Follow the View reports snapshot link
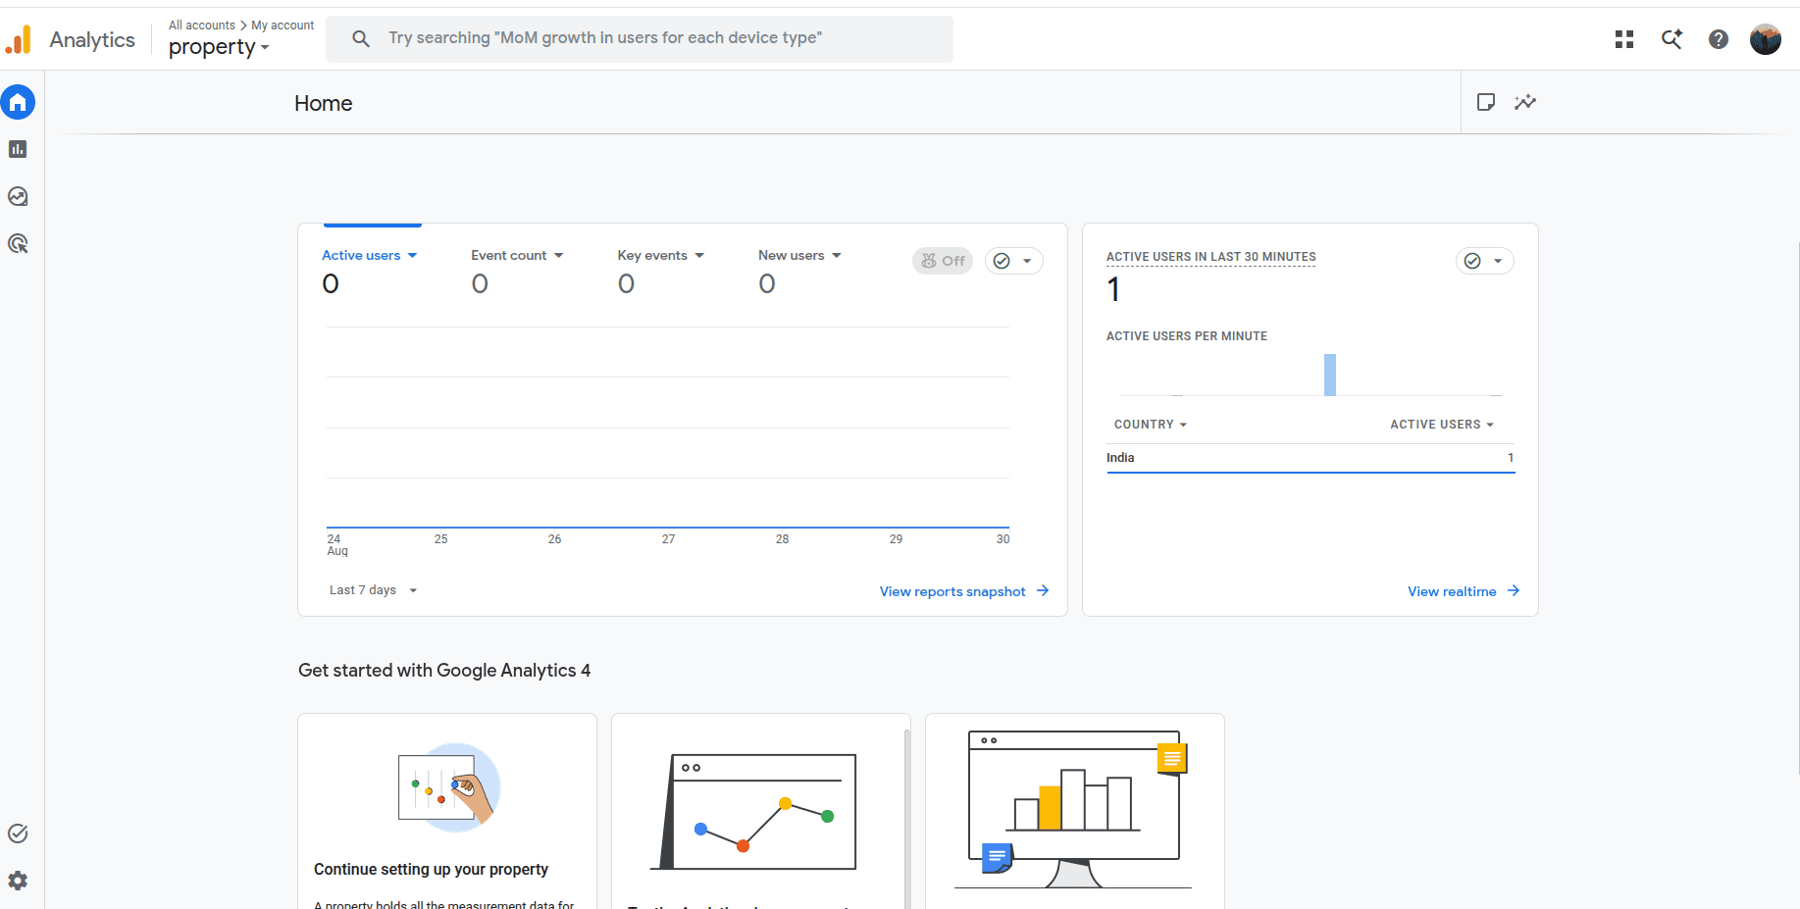 [964, 591]
